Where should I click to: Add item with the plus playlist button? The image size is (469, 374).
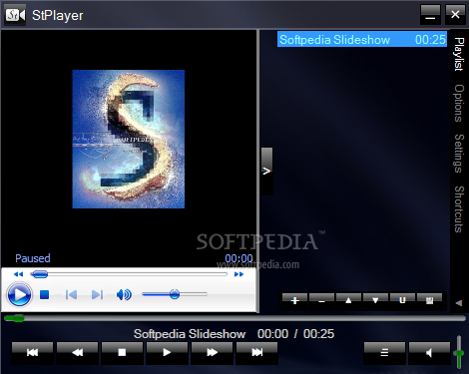tap(294, 300)
